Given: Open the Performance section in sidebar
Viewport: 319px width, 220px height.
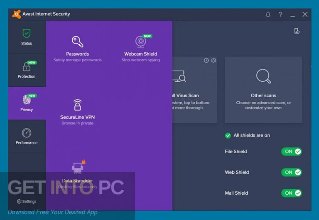Looking at the screenshot, I should click(x=27, y=137).
